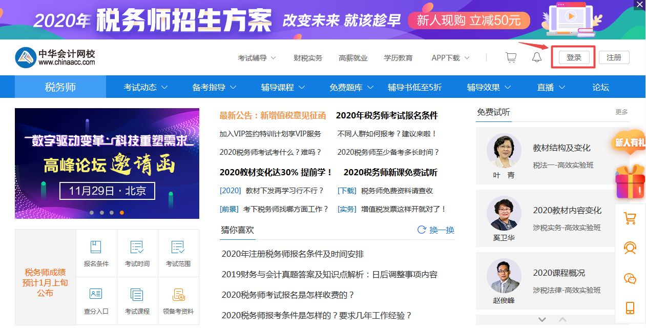646x328 pixels.
Task: Open the shopping cart icon in the header
Action: [x=510, y=57]
